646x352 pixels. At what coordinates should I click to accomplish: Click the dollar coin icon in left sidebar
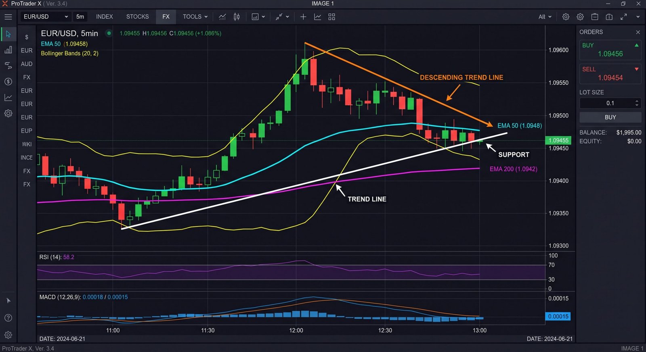[x=8, y=81]
